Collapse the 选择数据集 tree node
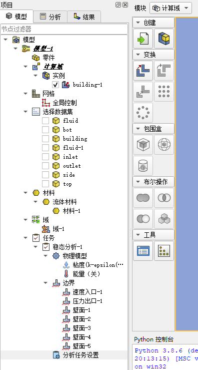The height and width of the screenshot is (370, 198). 25,112
